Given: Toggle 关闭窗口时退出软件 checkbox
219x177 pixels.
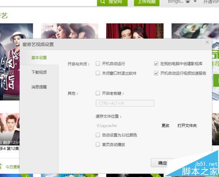Looking at the screenshot, I should coord(98,73).
